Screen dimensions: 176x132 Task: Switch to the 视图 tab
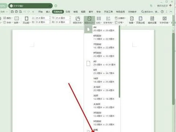coord(83,12)
